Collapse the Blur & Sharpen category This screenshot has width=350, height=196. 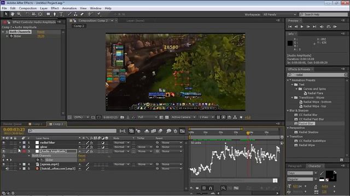coord(288,111)
